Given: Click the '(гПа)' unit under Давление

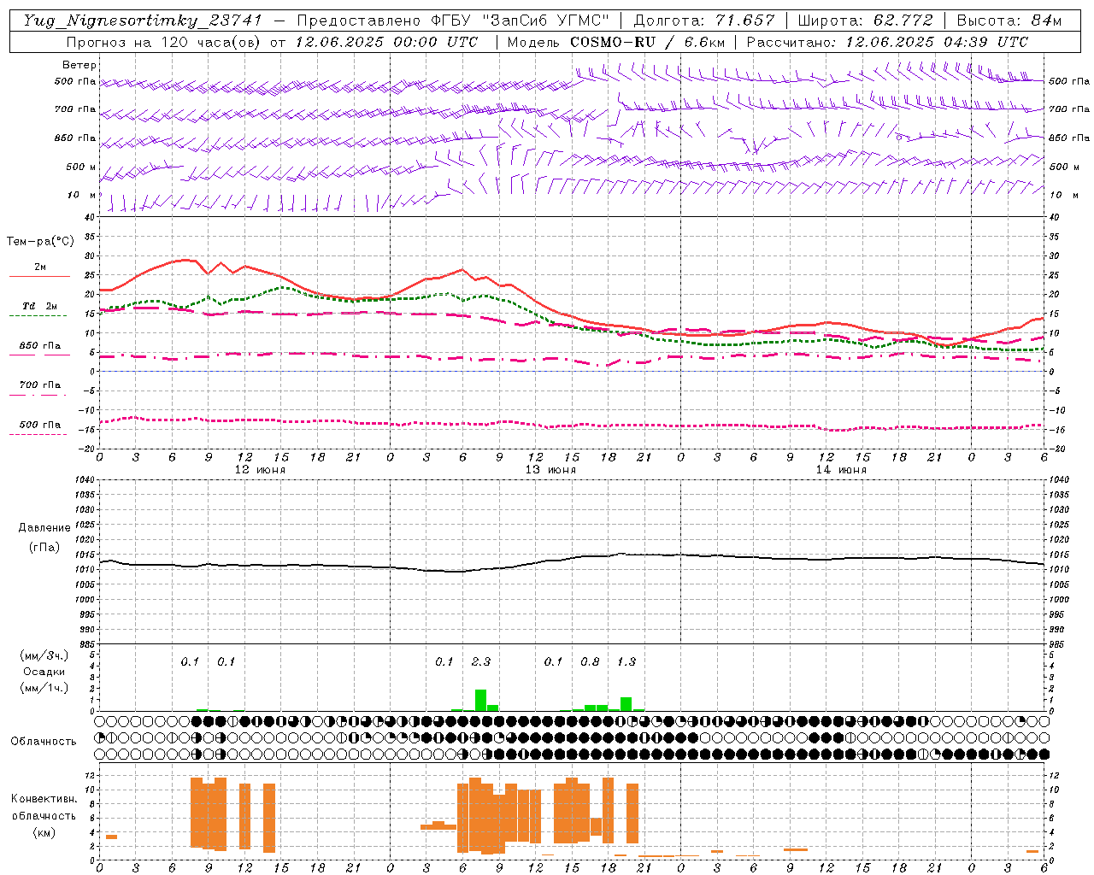Looking at the screenshot, I should pos(44,548).
